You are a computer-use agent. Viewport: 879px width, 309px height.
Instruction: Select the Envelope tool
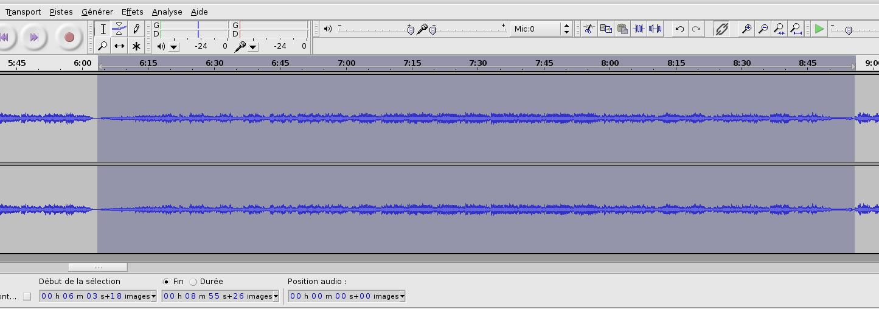click(120, 29)
